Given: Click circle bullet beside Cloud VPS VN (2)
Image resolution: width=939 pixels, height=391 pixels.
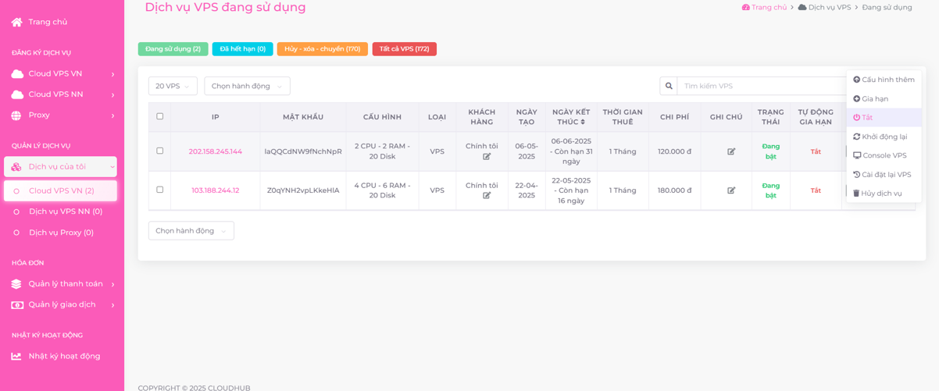Looking at the screenshot, I should 16,191.
